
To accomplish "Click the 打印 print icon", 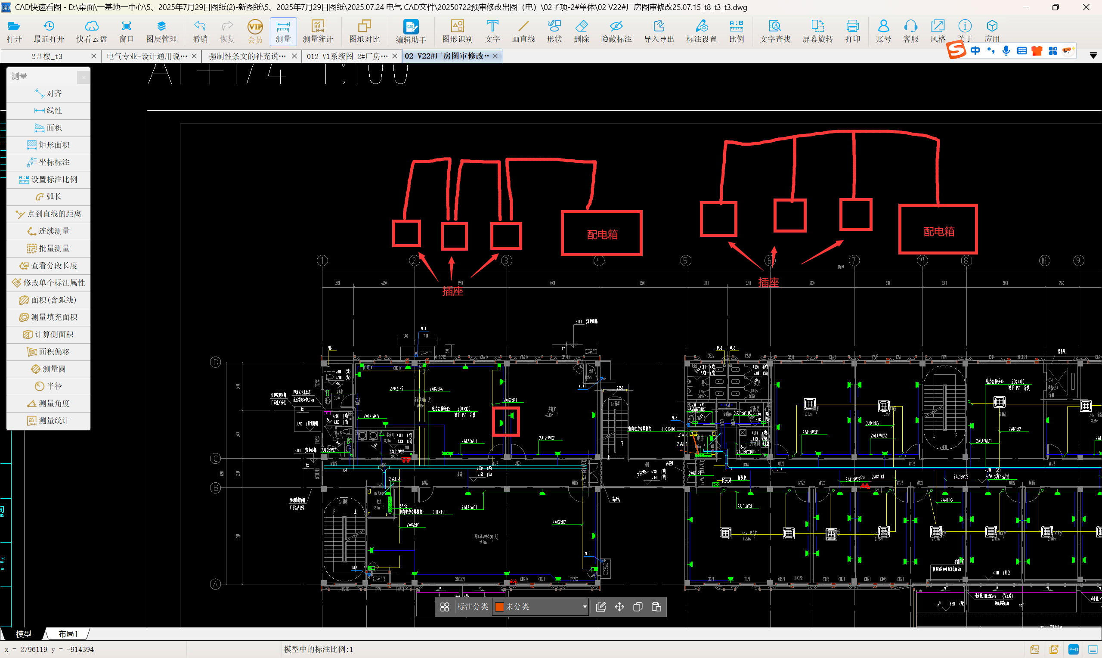I will click(x=852, y=31).
